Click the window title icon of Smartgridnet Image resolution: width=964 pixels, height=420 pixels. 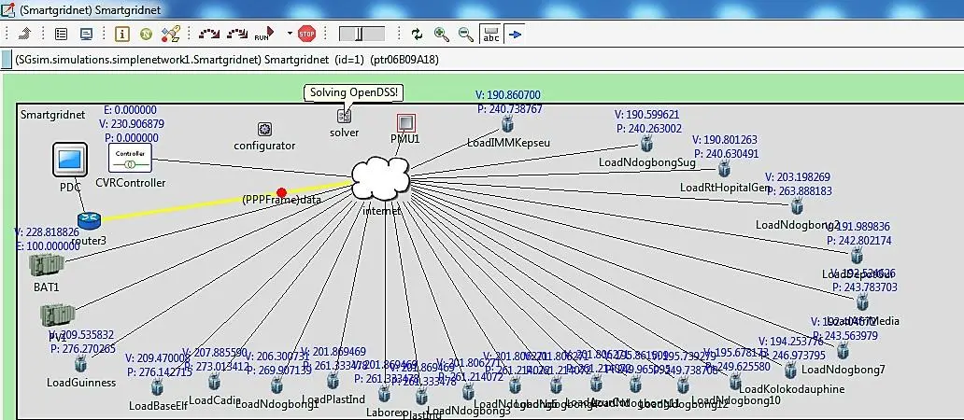pyautogui.click(x=8, y=9)
